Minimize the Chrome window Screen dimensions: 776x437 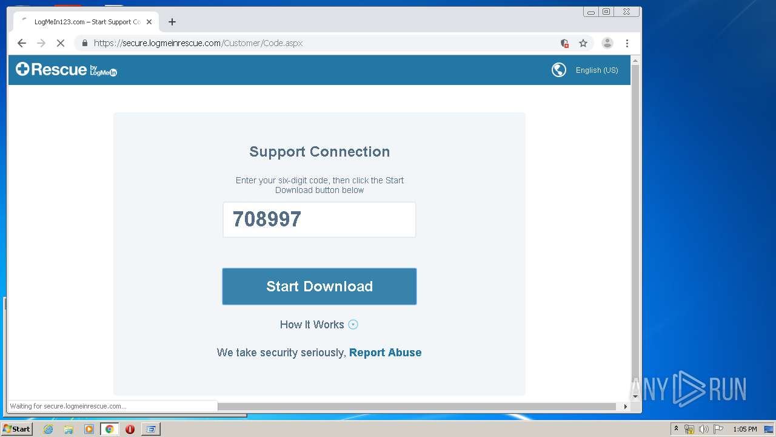coord(591,12)
